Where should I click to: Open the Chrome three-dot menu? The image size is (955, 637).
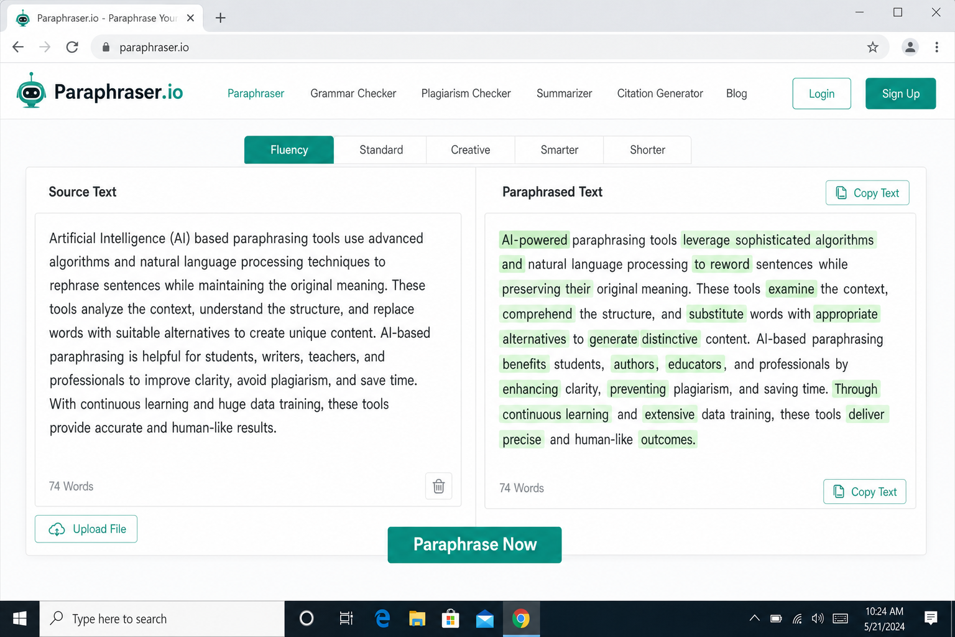938,47
